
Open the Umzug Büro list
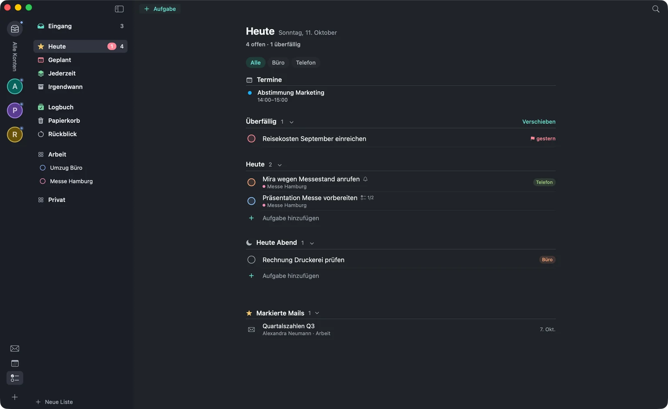pyautogui.click(x=80, y=168)
